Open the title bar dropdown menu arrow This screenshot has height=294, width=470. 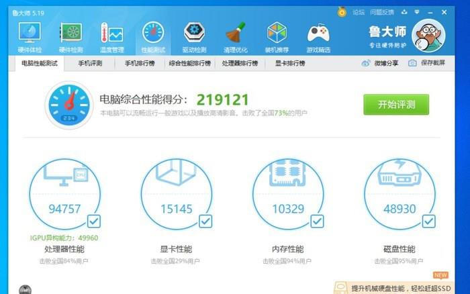417,12
